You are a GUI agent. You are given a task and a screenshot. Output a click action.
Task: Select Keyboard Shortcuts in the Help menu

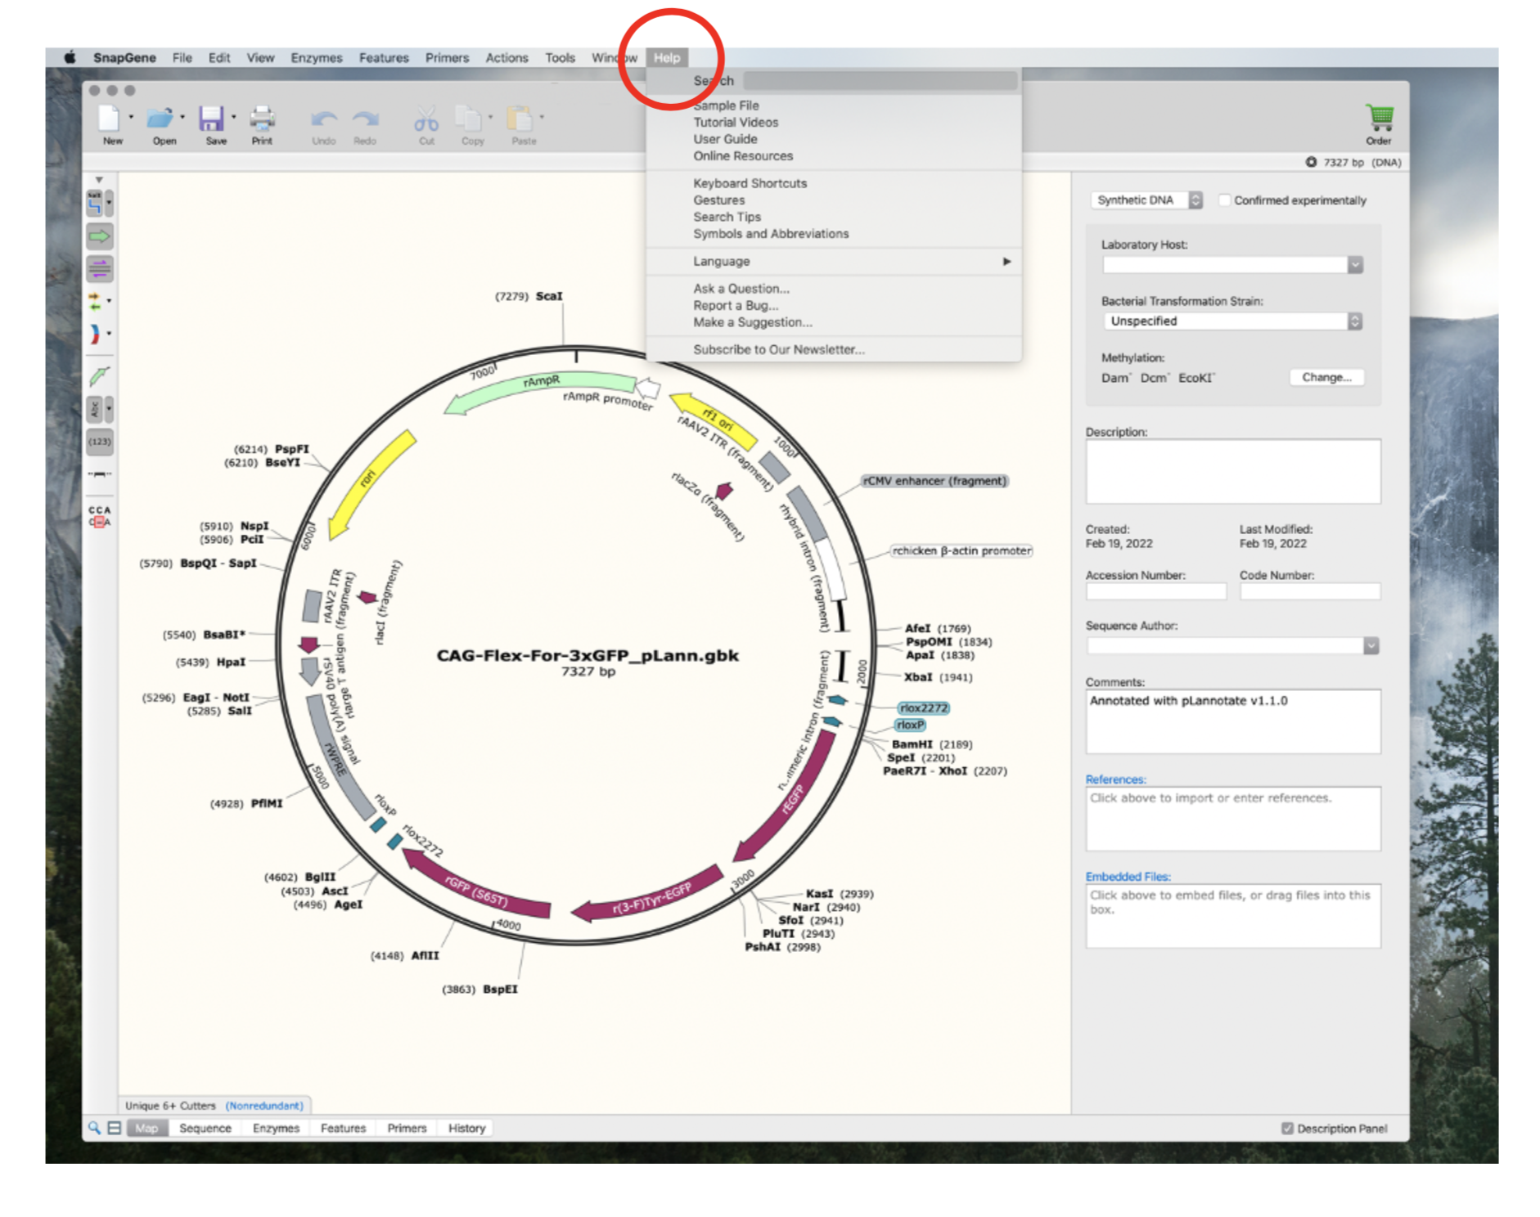(x=750, y=183)
